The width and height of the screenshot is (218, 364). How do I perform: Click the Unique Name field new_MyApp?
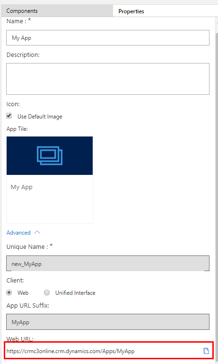tap(108, 263)
